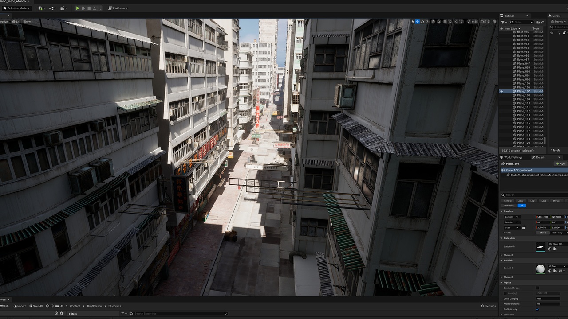Click the green +Add button in Details
The image size is (568, 319).
coord(560,163)
